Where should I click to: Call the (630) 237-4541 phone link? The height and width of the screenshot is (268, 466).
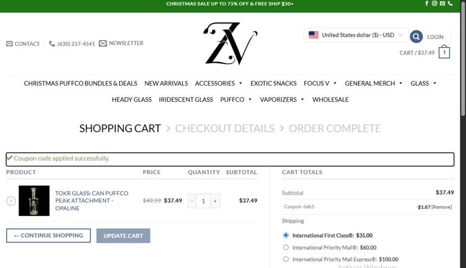tap(76, 43)
